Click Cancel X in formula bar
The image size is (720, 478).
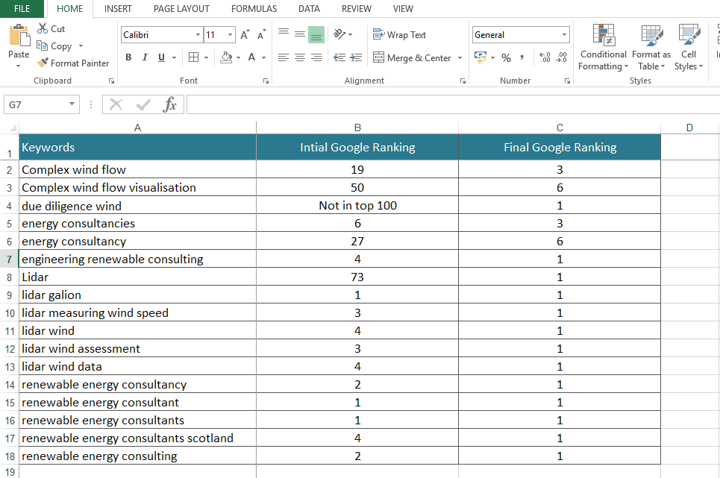(116, 104)
